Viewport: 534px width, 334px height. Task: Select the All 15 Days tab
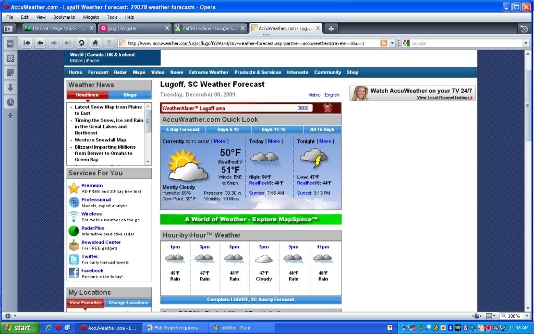[x=322, y=129]
